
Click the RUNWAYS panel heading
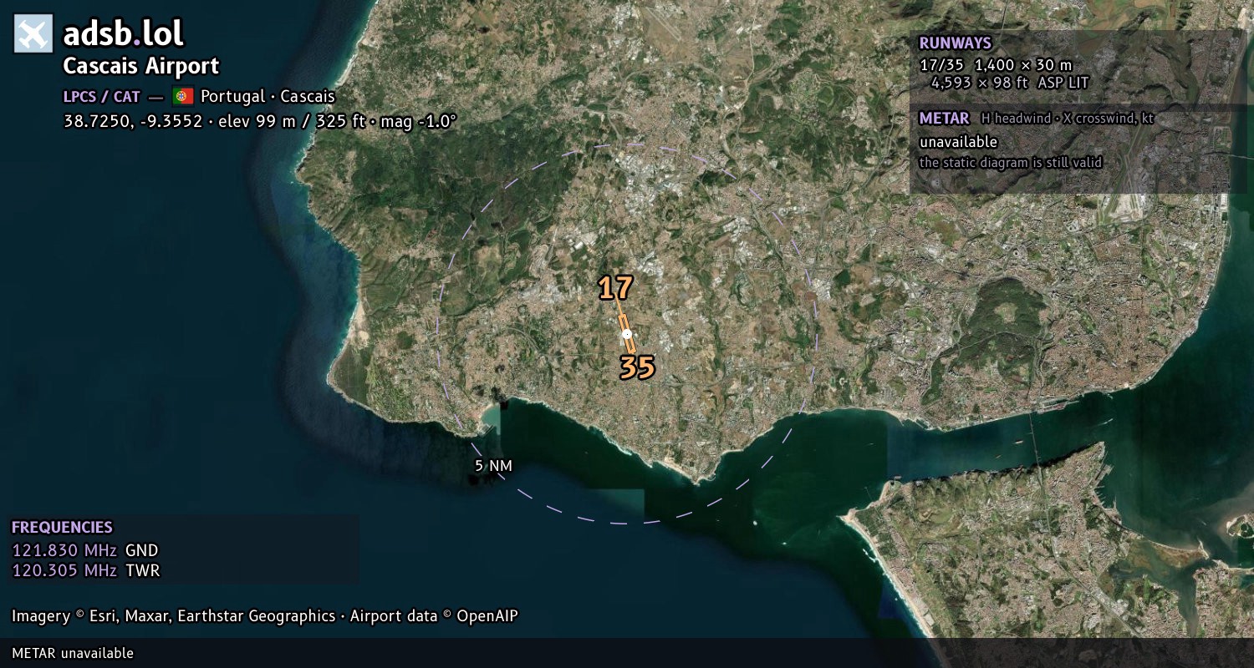[x=955, y=43]
